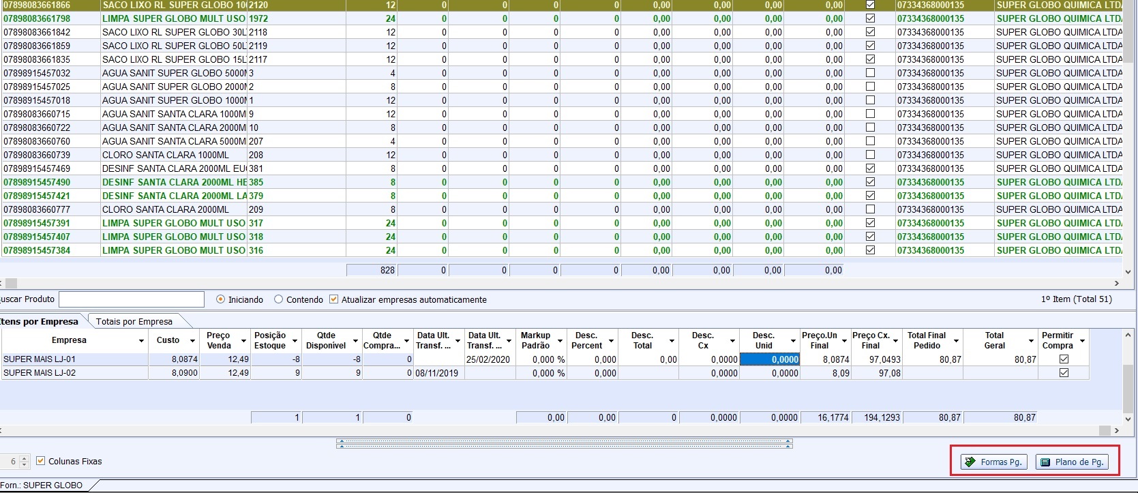Open the Desc. Percent column filter dropdown

[x=611, y=340]
